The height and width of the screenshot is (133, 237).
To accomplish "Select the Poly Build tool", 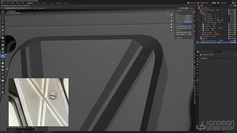I will [x=3, y=63].
